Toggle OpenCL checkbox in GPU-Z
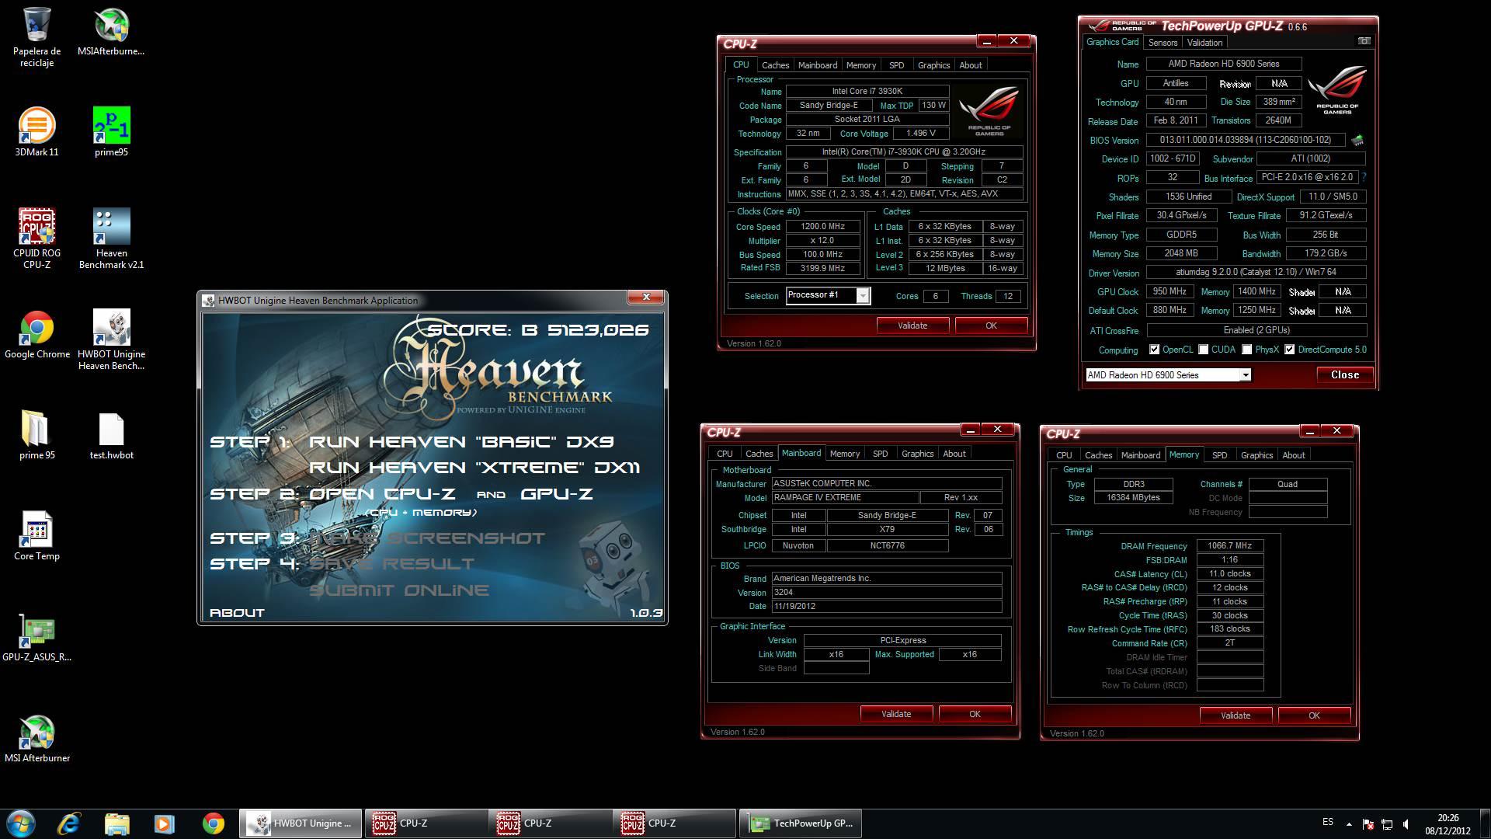This screenshot has height=839, width=1491. click(x=1154, y=350)
